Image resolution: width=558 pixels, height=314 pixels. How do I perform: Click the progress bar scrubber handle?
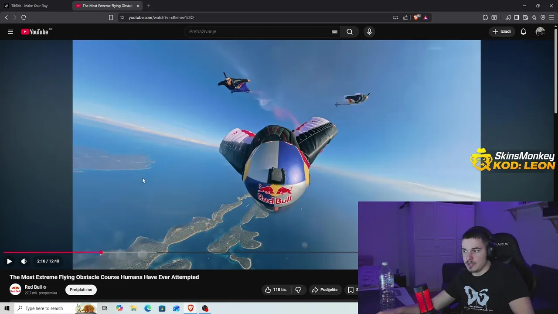point(101,253)
